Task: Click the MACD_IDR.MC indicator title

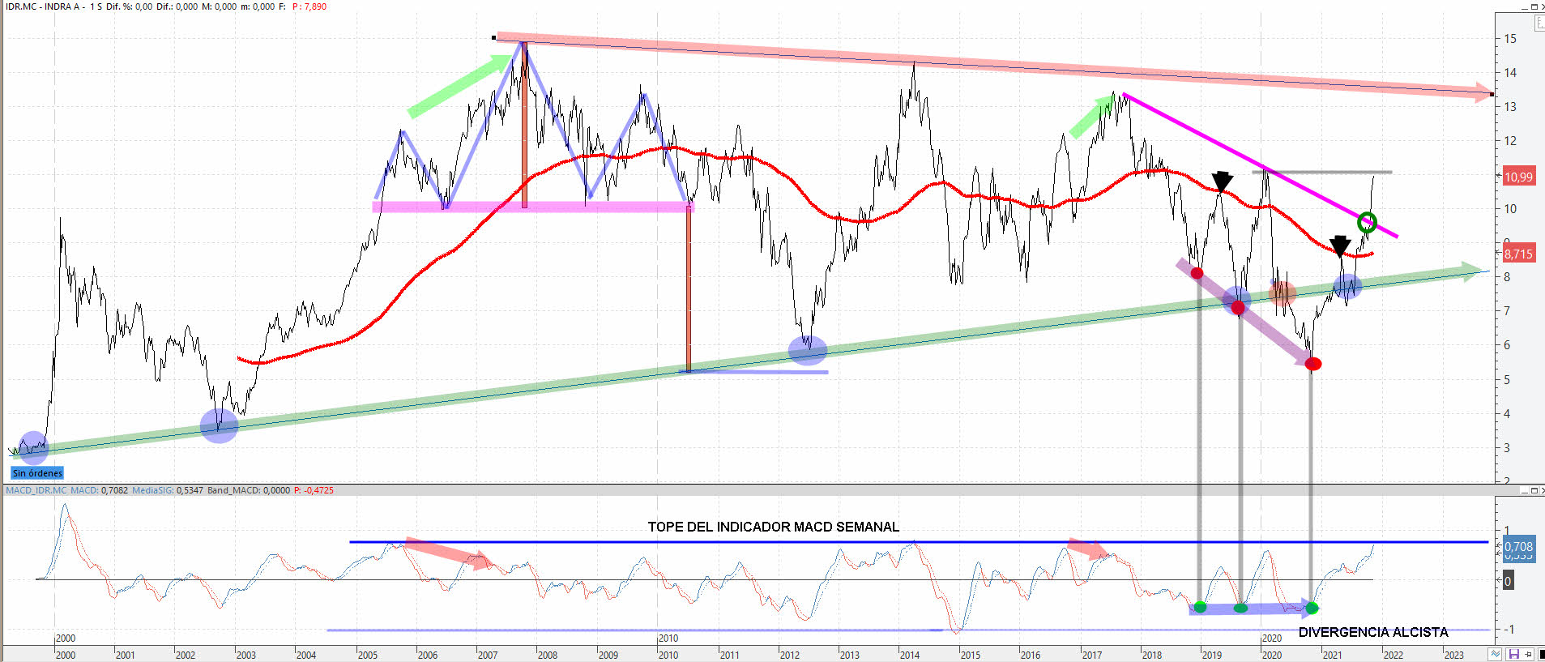Action: pyautogui.click(x=36, y=490)
